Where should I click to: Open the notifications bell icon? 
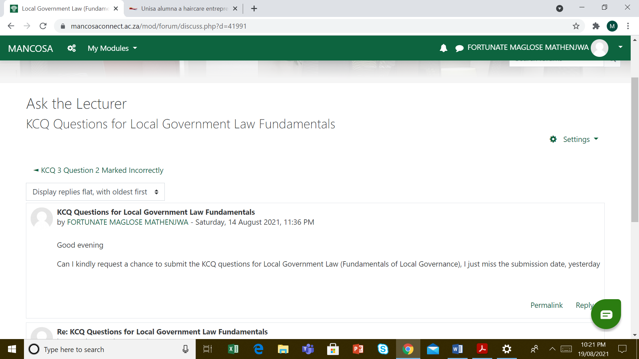[x=443, y=48]
